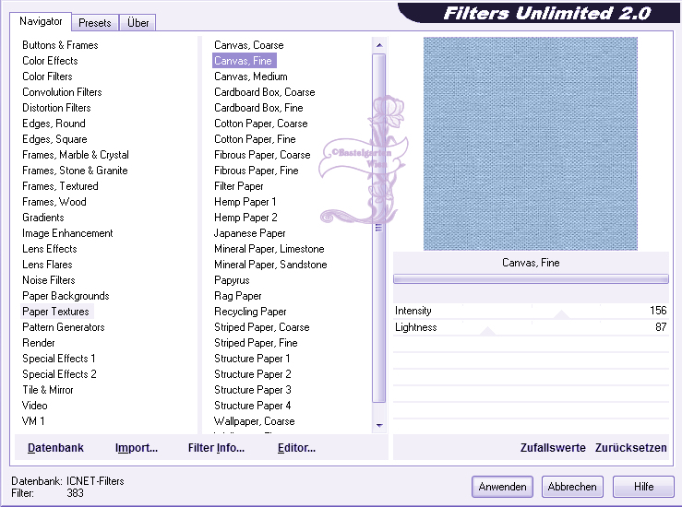Select Striped Paper, Coarse filter

(x=261, y=327)
